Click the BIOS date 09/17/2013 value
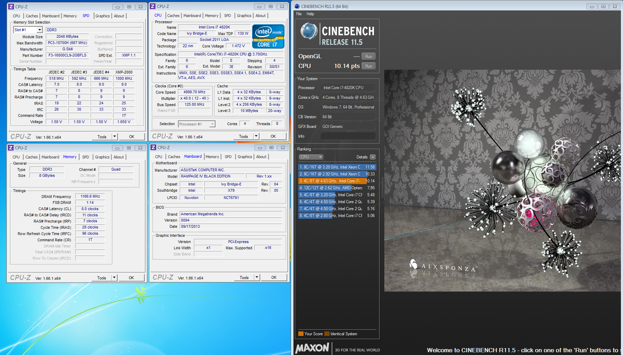Viewport: 623px width, 355px height. (231, 226)
